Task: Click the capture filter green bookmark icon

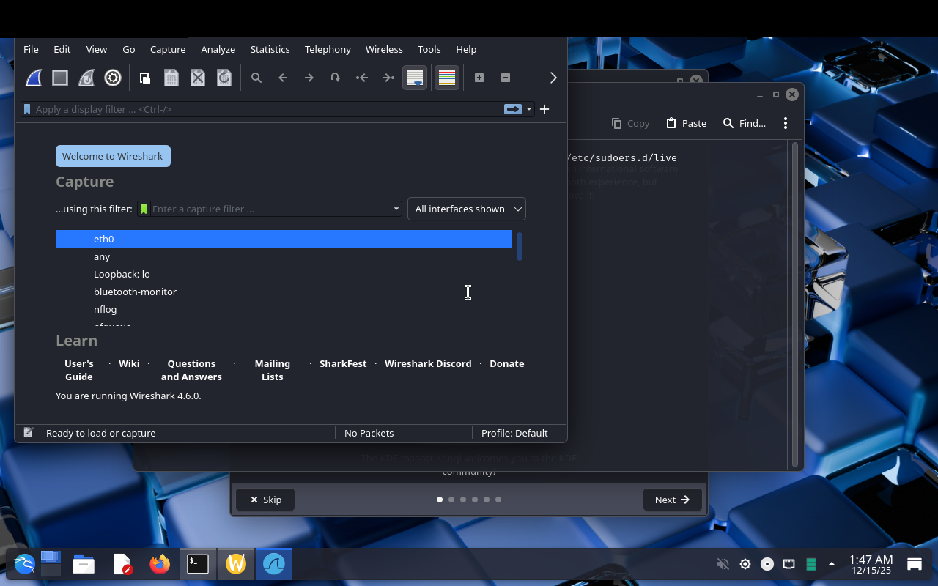Action: click(144, 209)
